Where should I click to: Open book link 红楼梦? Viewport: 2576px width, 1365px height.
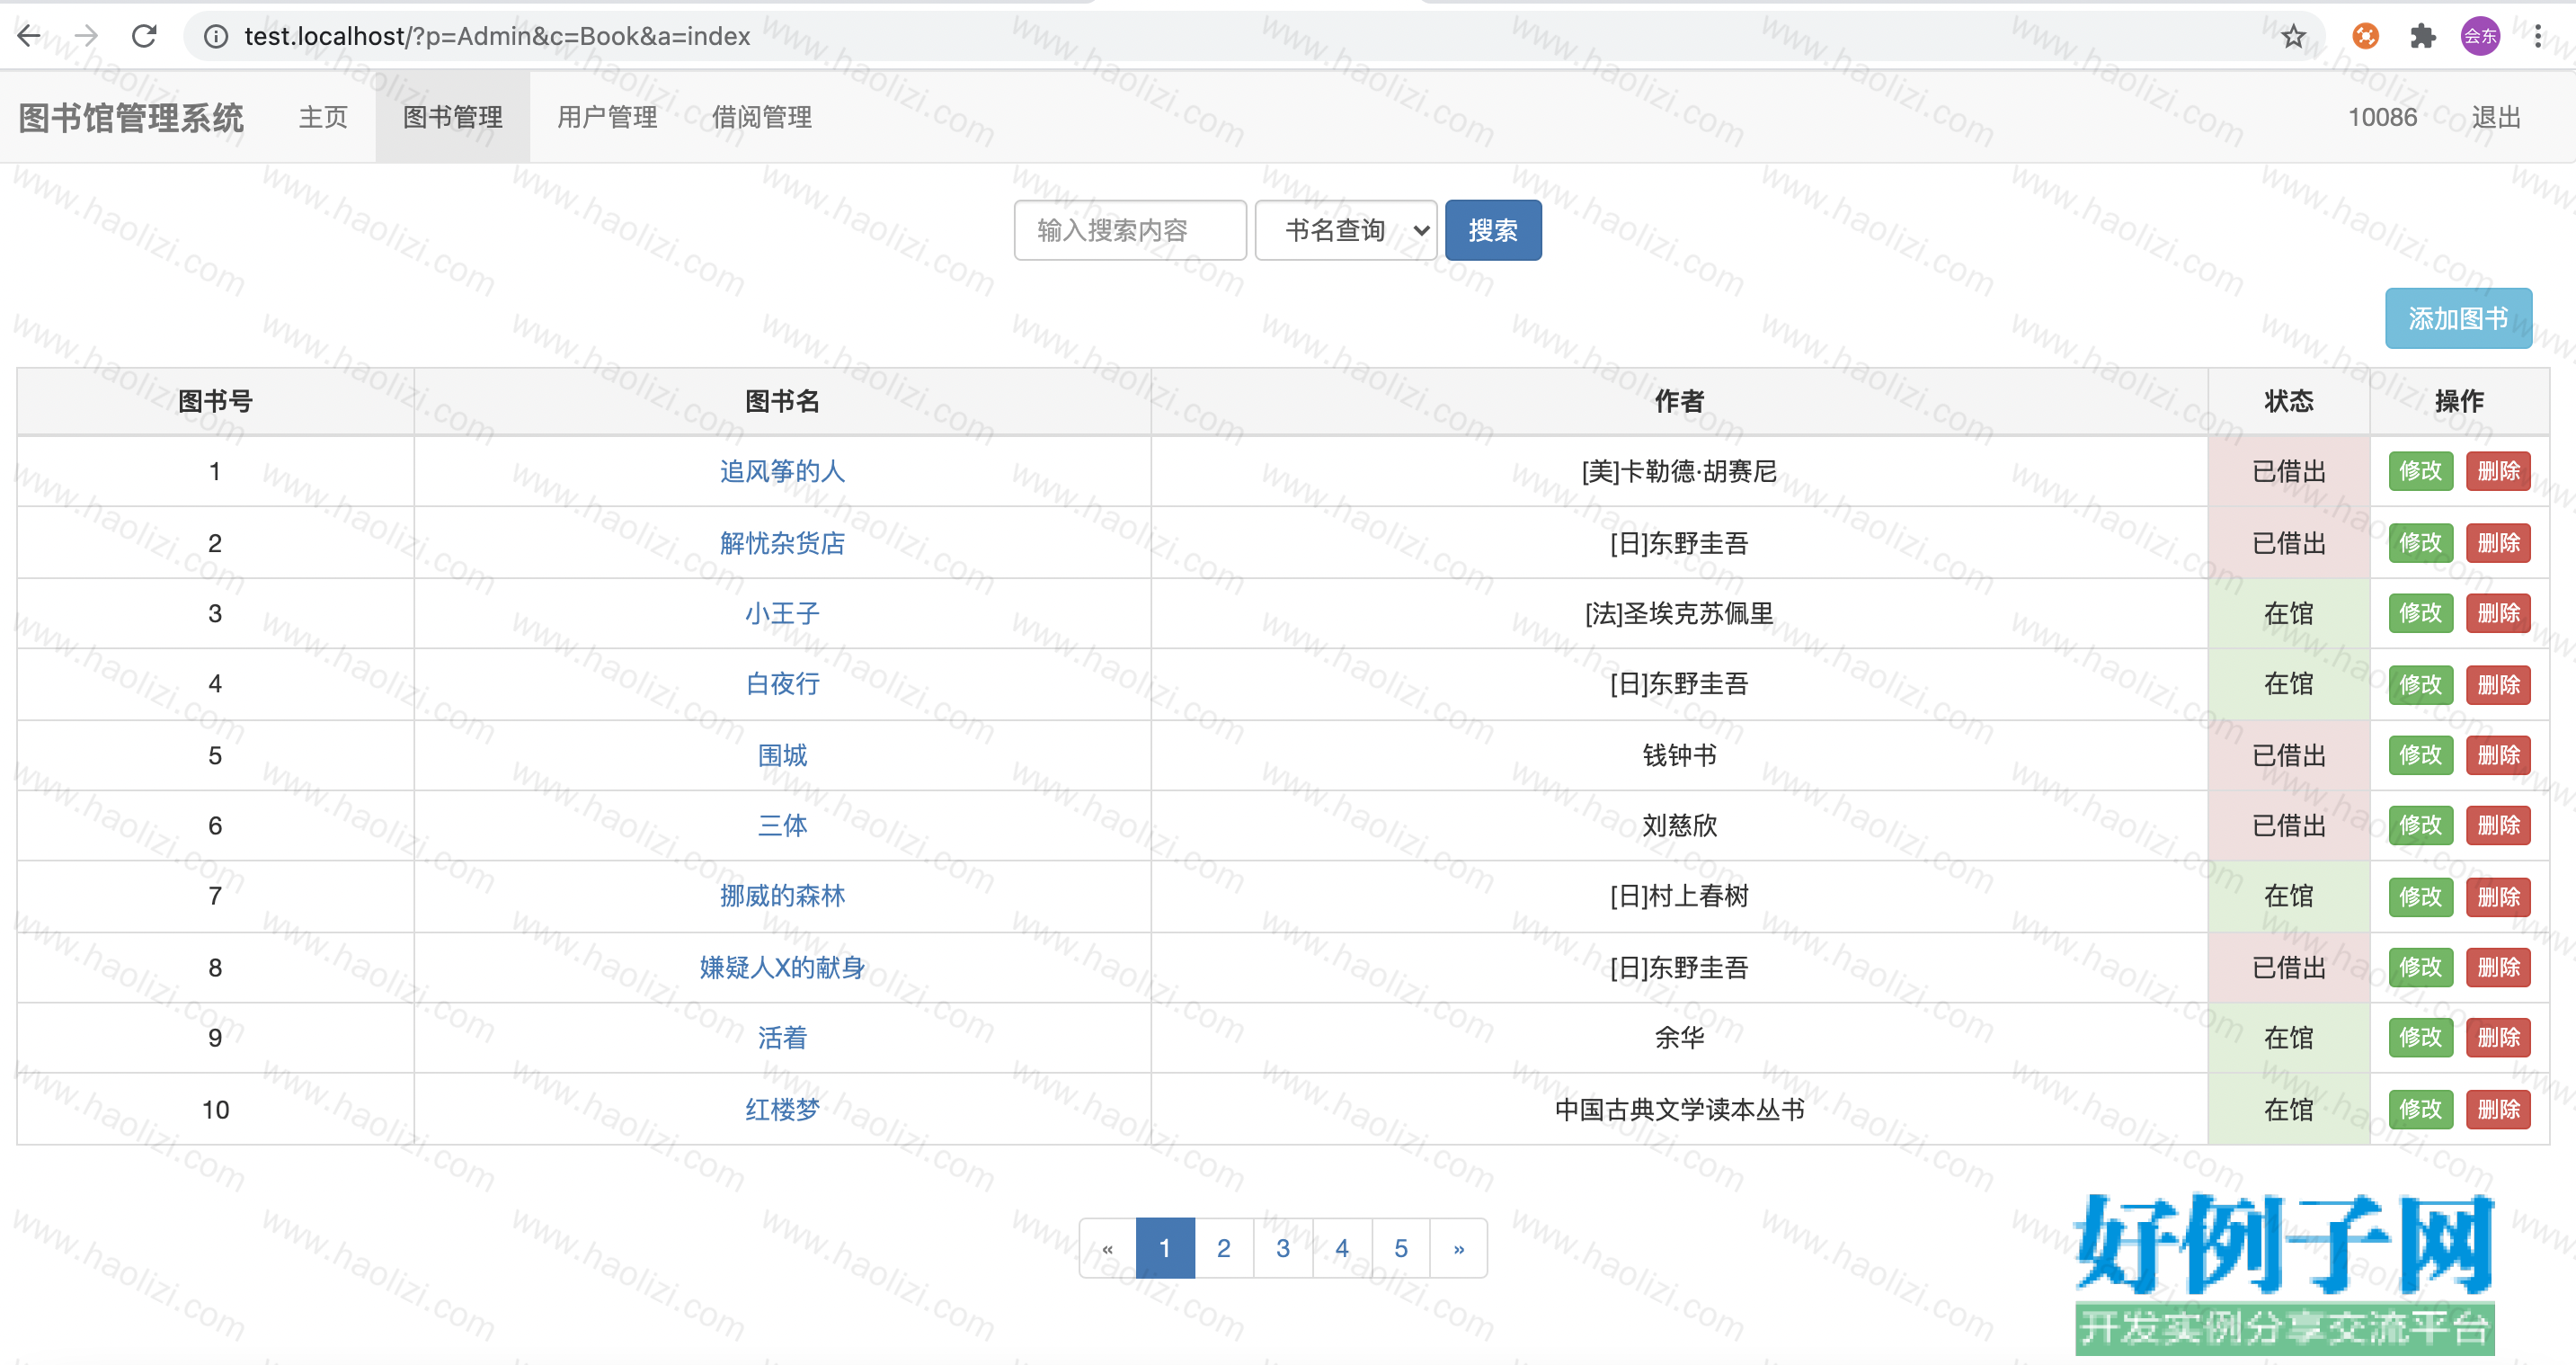coord(782,1110)
